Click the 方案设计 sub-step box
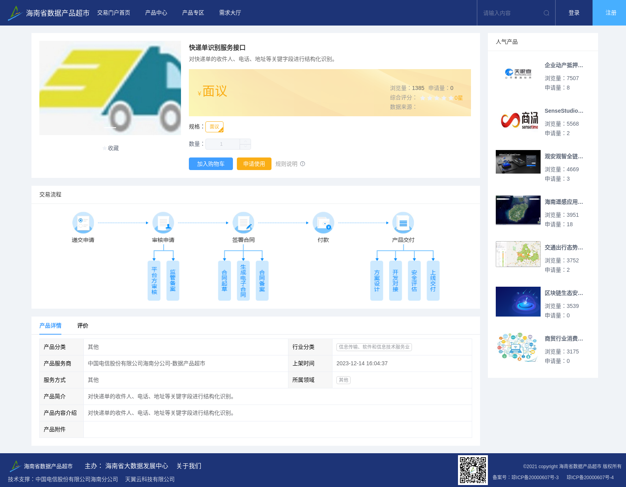The height and width of the screenshot is (487, 626). (x=377, y=281)
